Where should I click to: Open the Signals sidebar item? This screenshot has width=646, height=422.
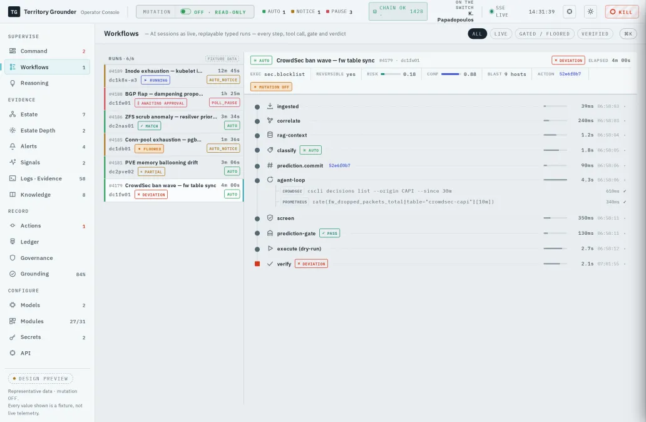47,162
